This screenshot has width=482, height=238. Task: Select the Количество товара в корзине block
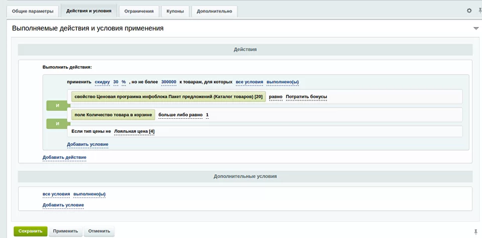coord(113,115)
